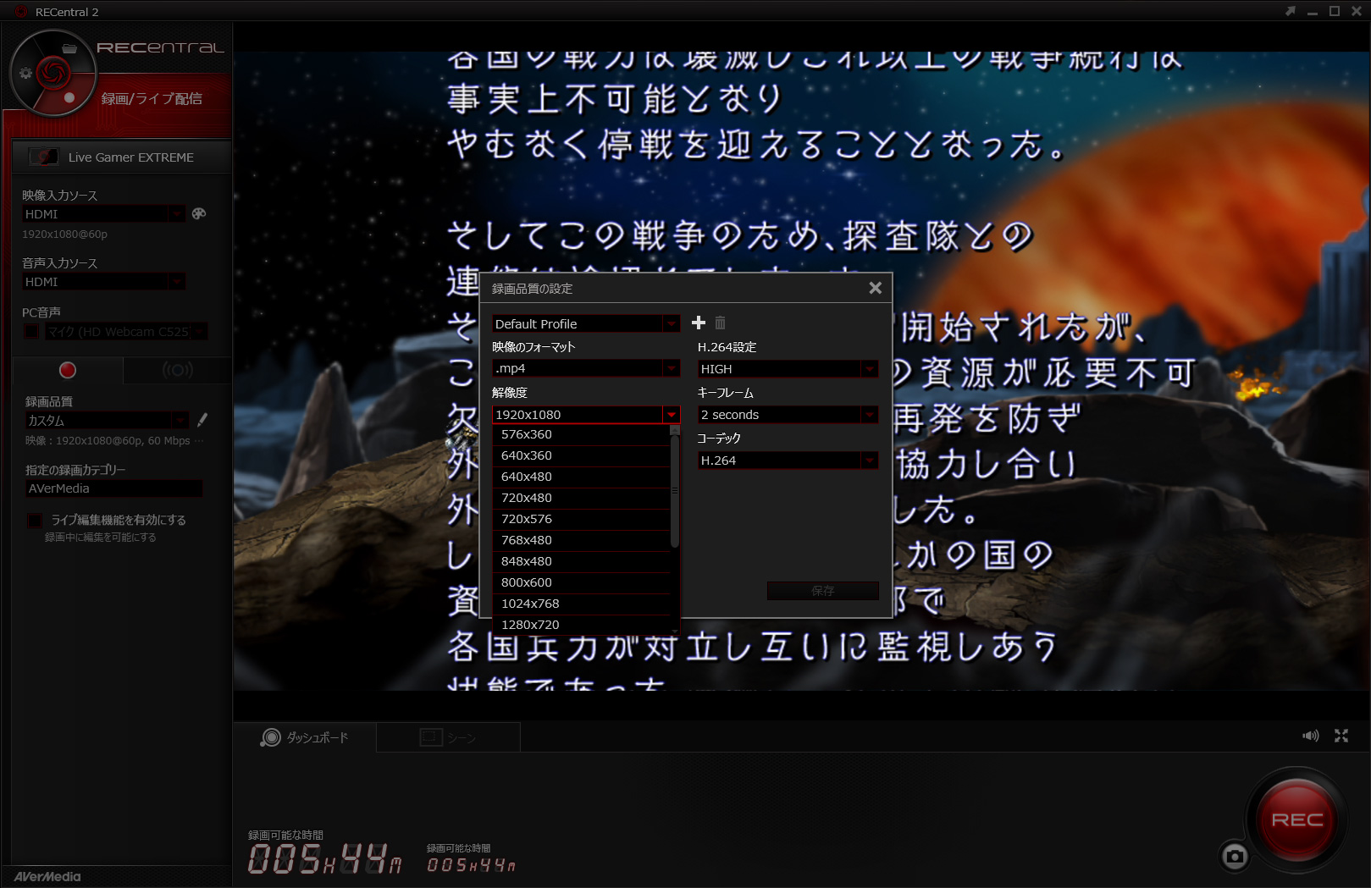Edit recording quality with the pencil icon
This screenshot has width=1371, height=888.
click(x=202, y=420)
